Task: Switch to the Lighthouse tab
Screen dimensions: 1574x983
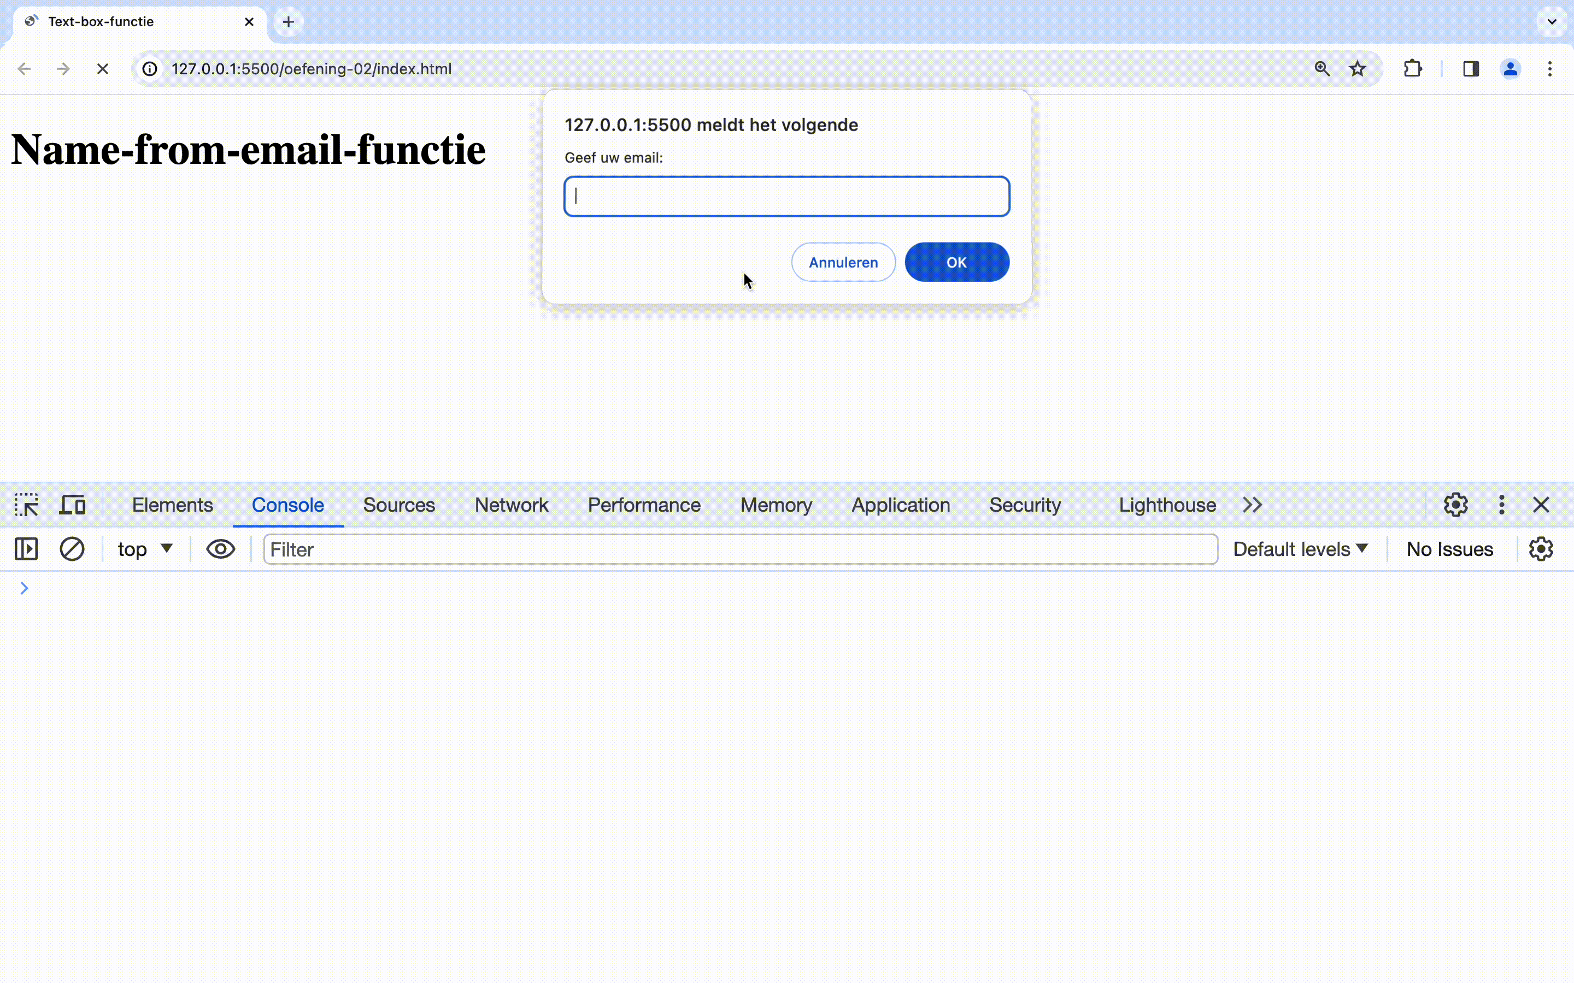Action: tap(1167, 505)
